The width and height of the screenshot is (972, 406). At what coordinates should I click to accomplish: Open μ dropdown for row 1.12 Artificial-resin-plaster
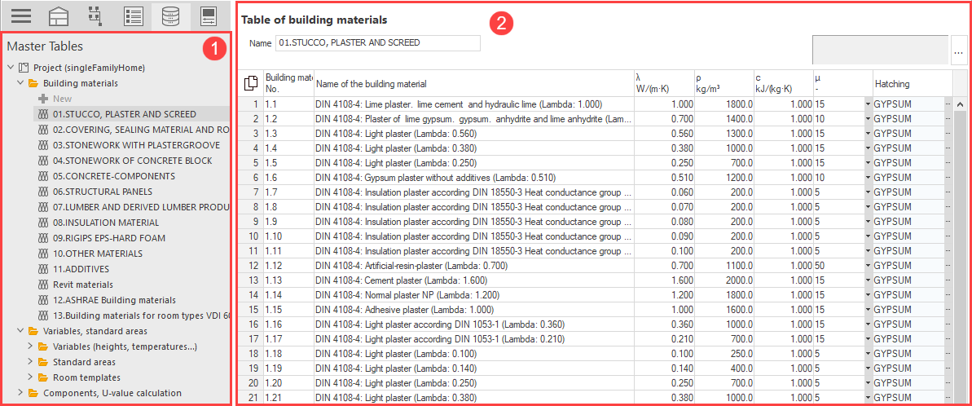(868, 265)
